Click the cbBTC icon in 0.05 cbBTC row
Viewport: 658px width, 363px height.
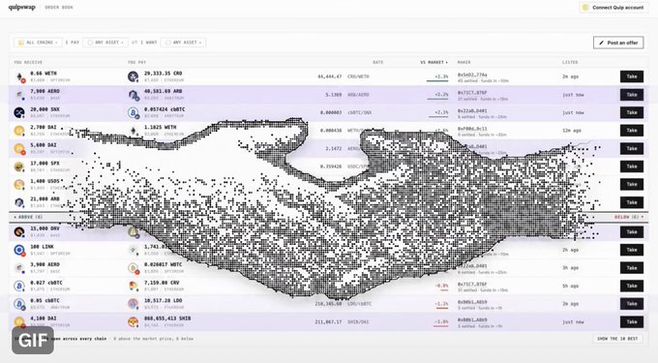pos(19,304)
